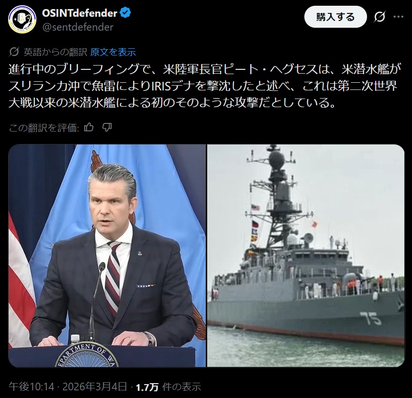
Task: Open Grok icon beside subscribe button
Action: [379, 17]
